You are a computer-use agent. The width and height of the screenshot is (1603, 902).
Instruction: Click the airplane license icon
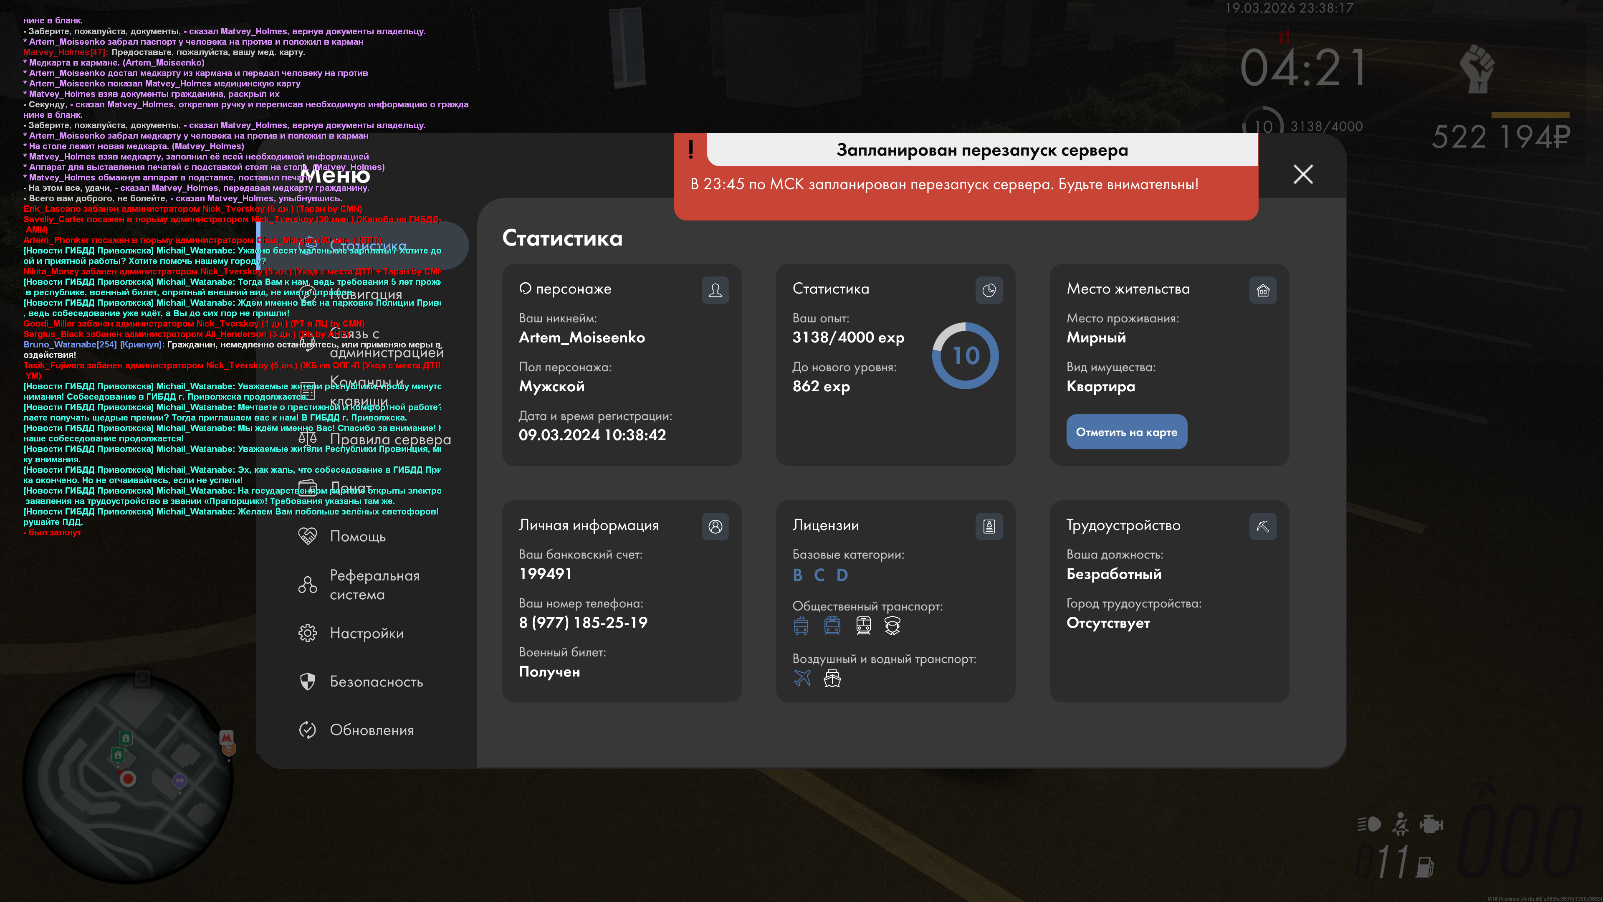click(x=802, y=678)
